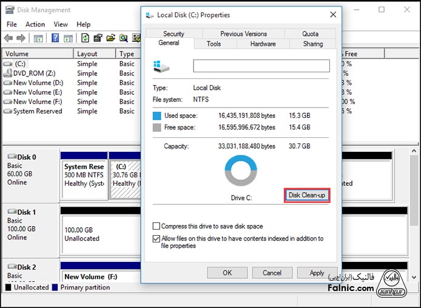This screenshot has height=308, width=421.
Task: Uncheck Allow files to have contents indexed
Action: pos(157,239)
